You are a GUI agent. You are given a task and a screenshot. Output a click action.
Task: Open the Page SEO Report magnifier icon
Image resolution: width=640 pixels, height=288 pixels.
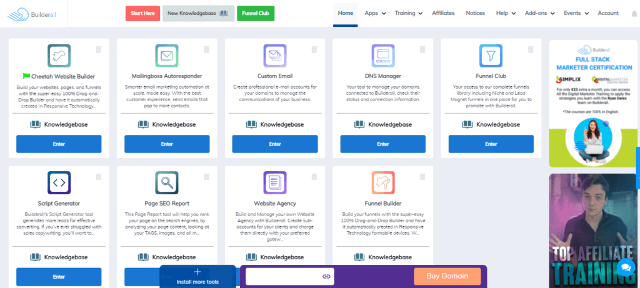coord(167,183)
